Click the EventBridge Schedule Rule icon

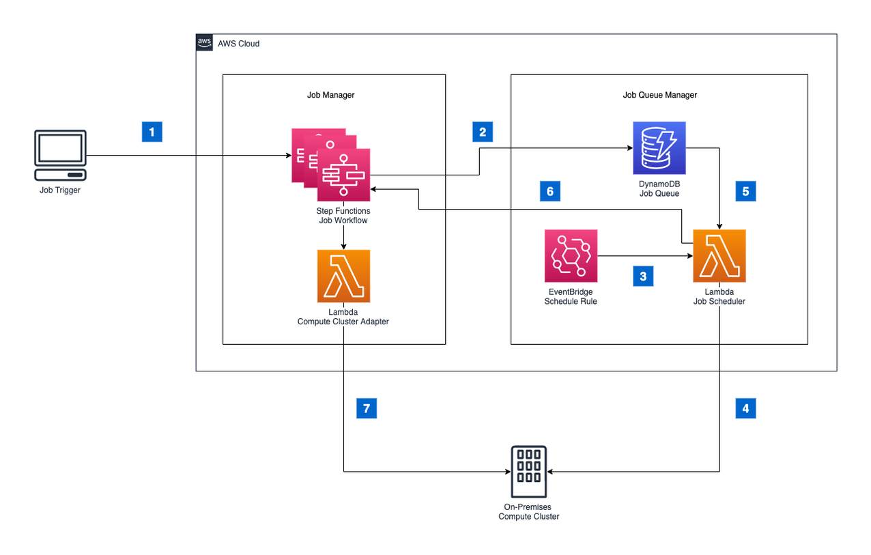point(571,256)
